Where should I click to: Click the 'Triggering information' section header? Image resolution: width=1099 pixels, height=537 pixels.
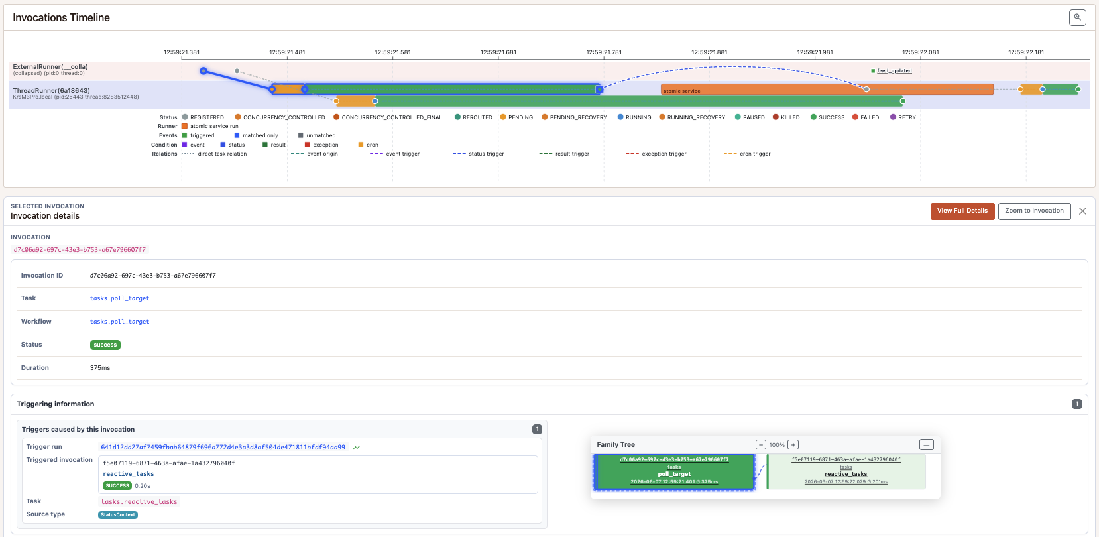pyautogui.click(x=56, y=404)
